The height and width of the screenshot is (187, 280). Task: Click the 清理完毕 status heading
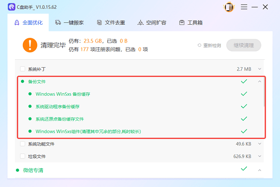[53, 45]
